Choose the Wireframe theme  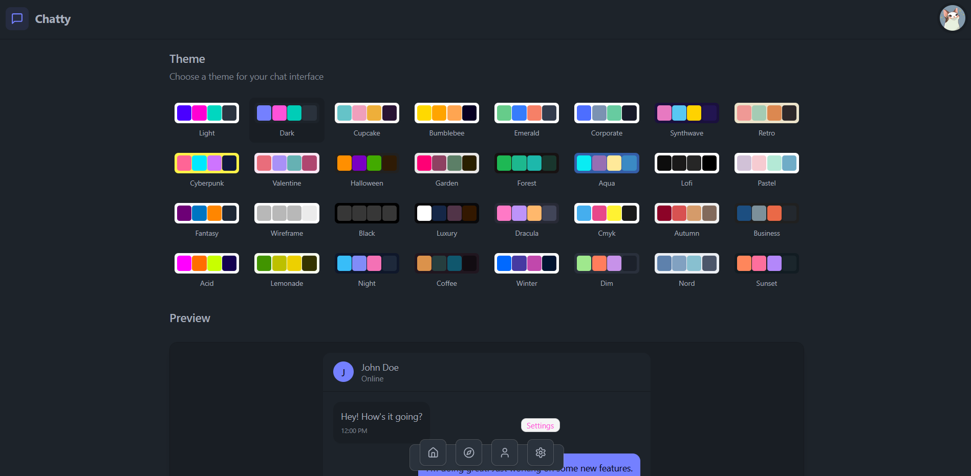pyautogui.click(x=287, y=220)
